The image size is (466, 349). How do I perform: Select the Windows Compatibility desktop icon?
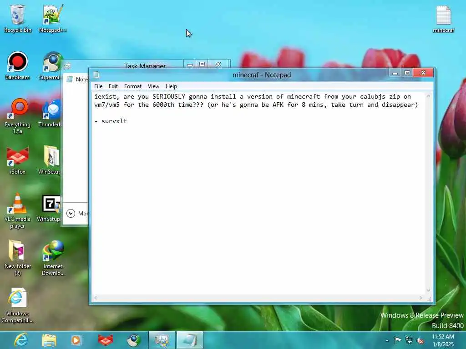point(18,305)
